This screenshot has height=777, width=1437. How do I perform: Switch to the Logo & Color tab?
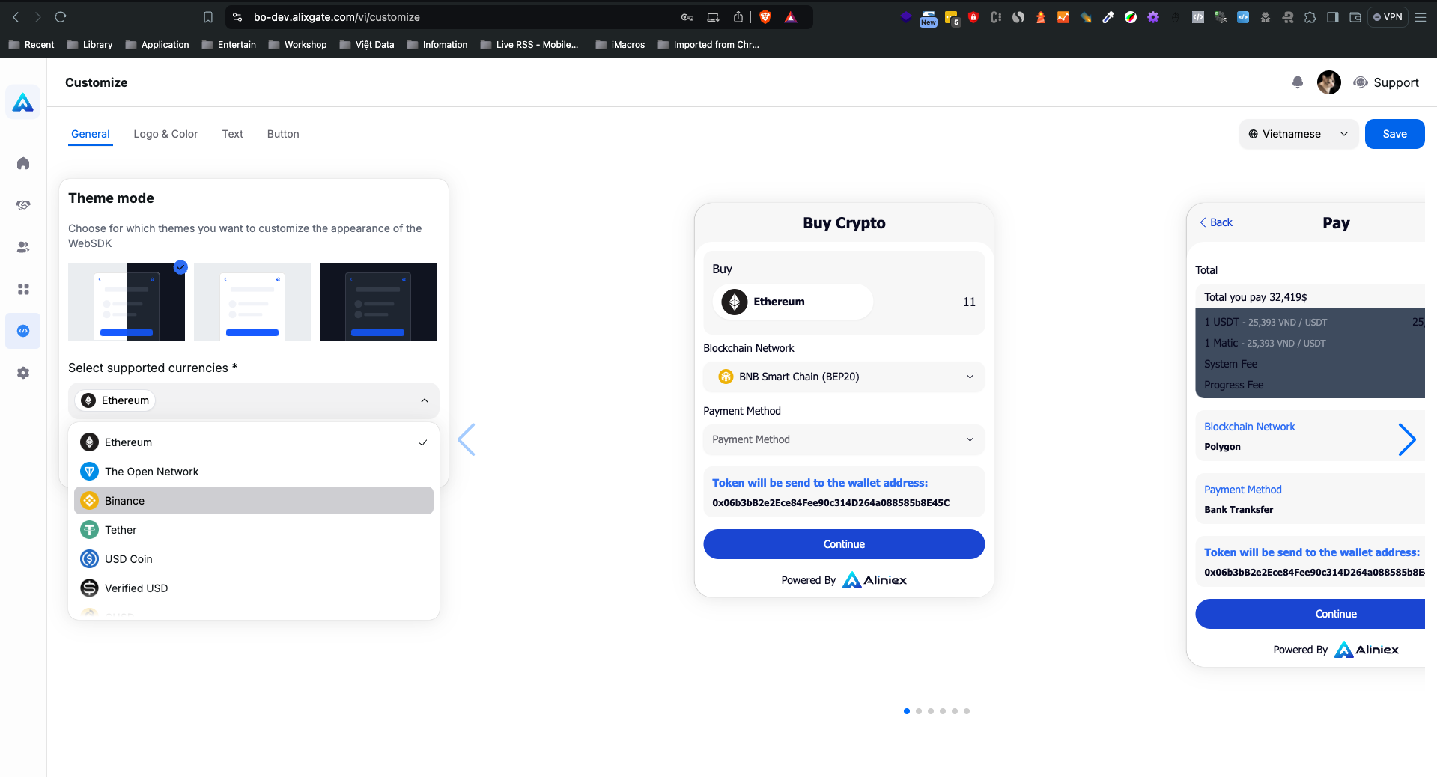click(x=165, y=134)
